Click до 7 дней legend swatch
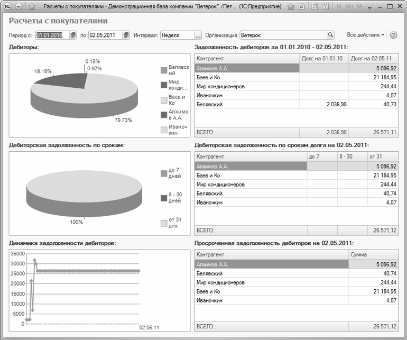Viewport: 407px width, 340px height. coord(164,173)
